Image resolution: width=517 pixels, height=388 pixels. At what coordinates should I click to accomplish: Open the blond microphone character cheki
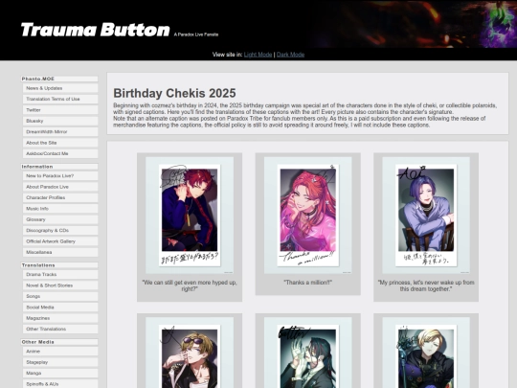426,353
